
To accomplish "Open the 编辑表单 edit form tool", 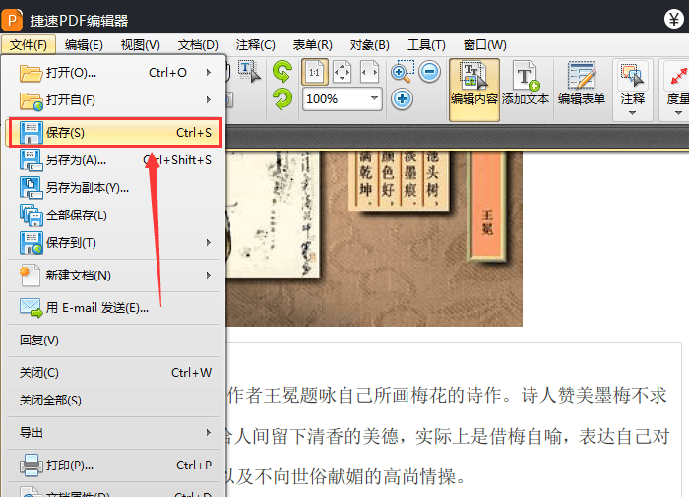I will pyautogui.click(x=582, y=84).
